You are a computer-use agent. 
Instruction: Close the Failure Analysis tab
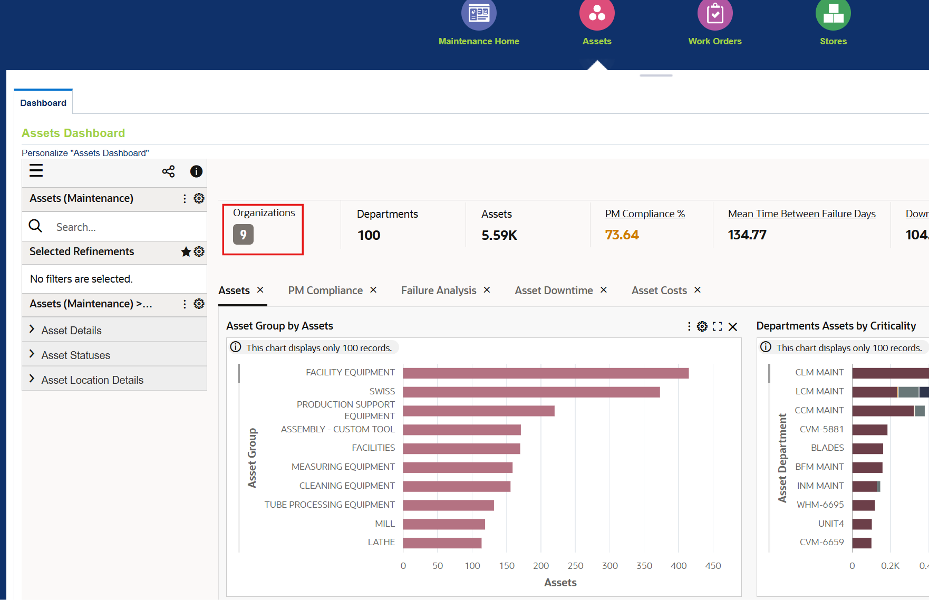coord(487,290)
